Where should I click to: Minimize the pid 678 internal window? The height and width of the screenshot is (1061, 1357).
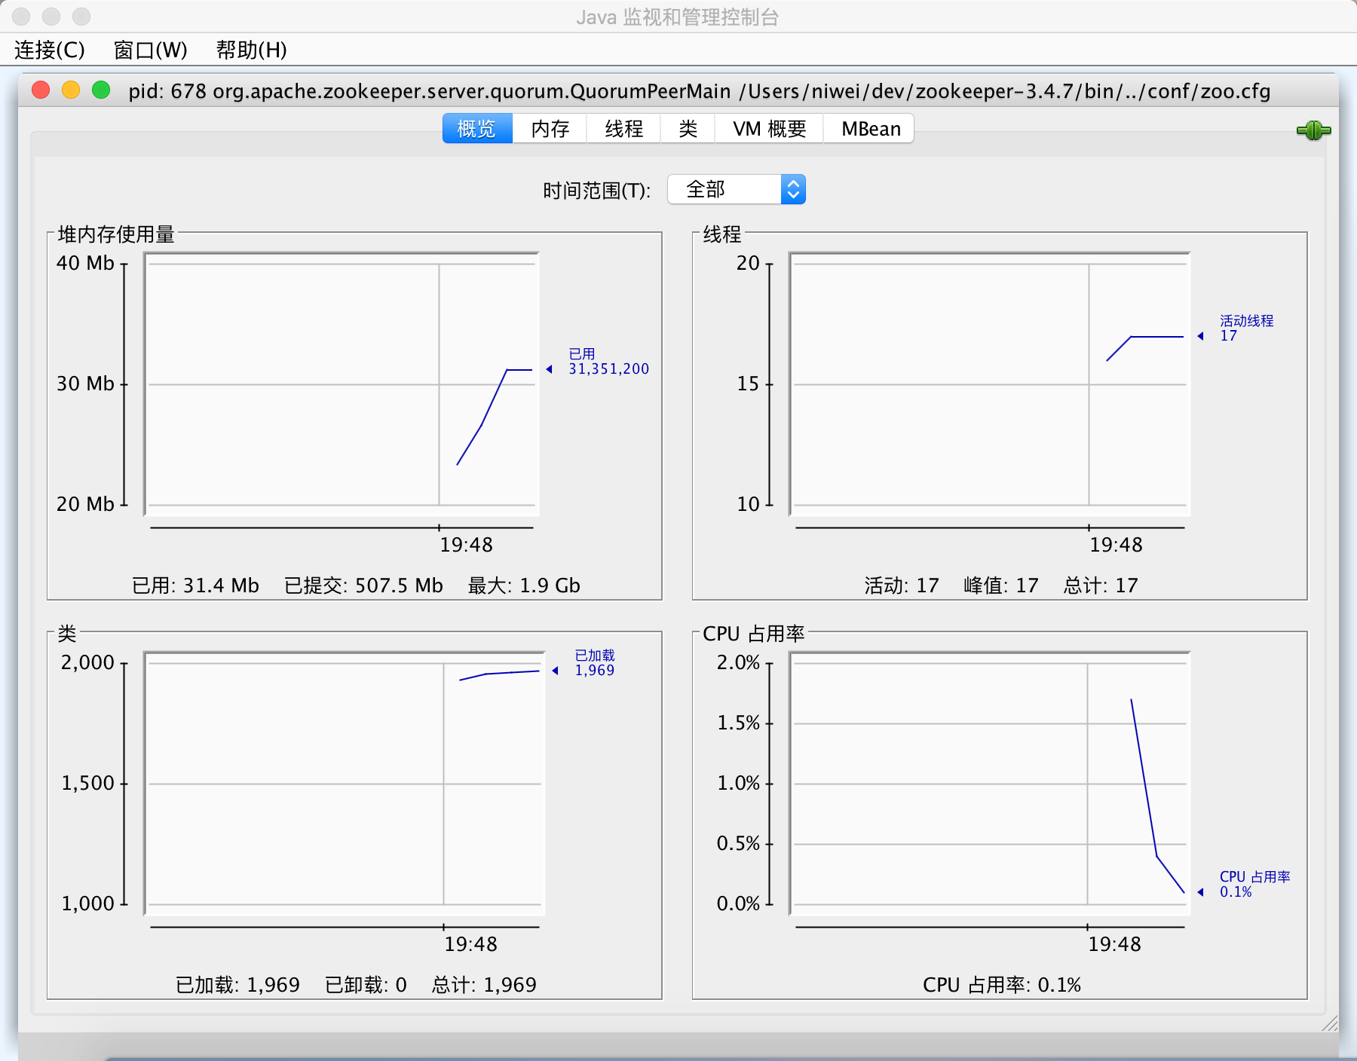click(x=71, y=90)
